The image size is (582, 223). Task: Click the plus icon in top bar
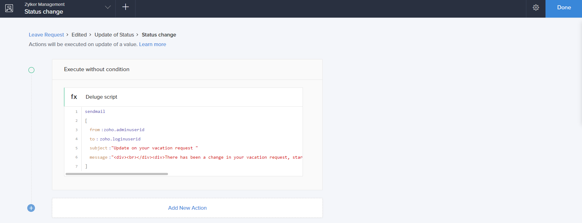125,7
